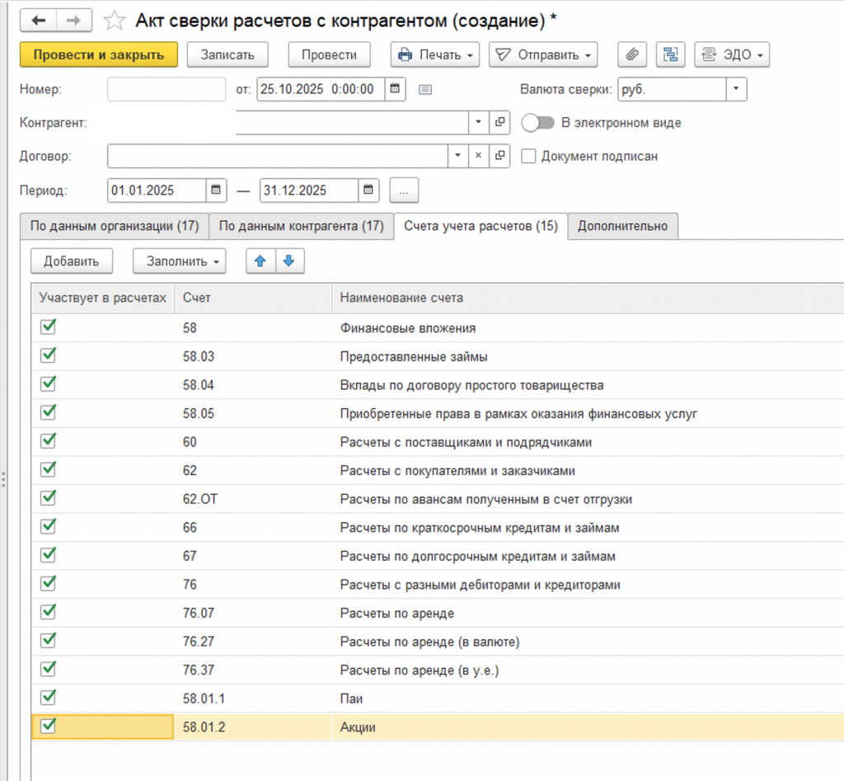Uncheck participation for account 62.ОТ
The width and height of the screenshot is (844, 781).
49,498
